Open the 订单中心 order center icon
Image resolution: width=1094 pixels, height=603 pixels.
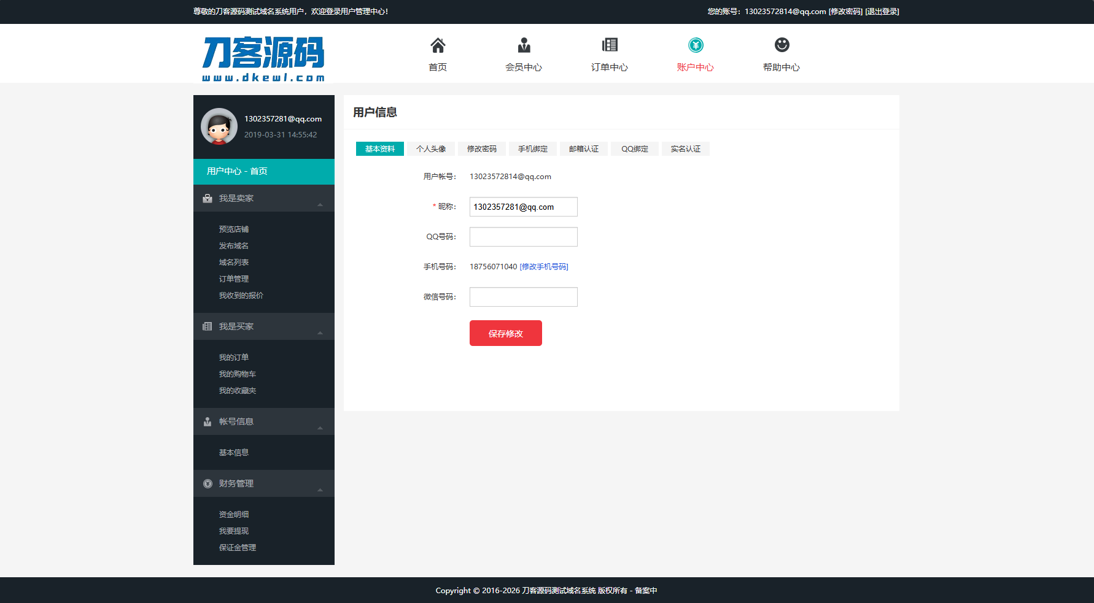pos(610,44)
